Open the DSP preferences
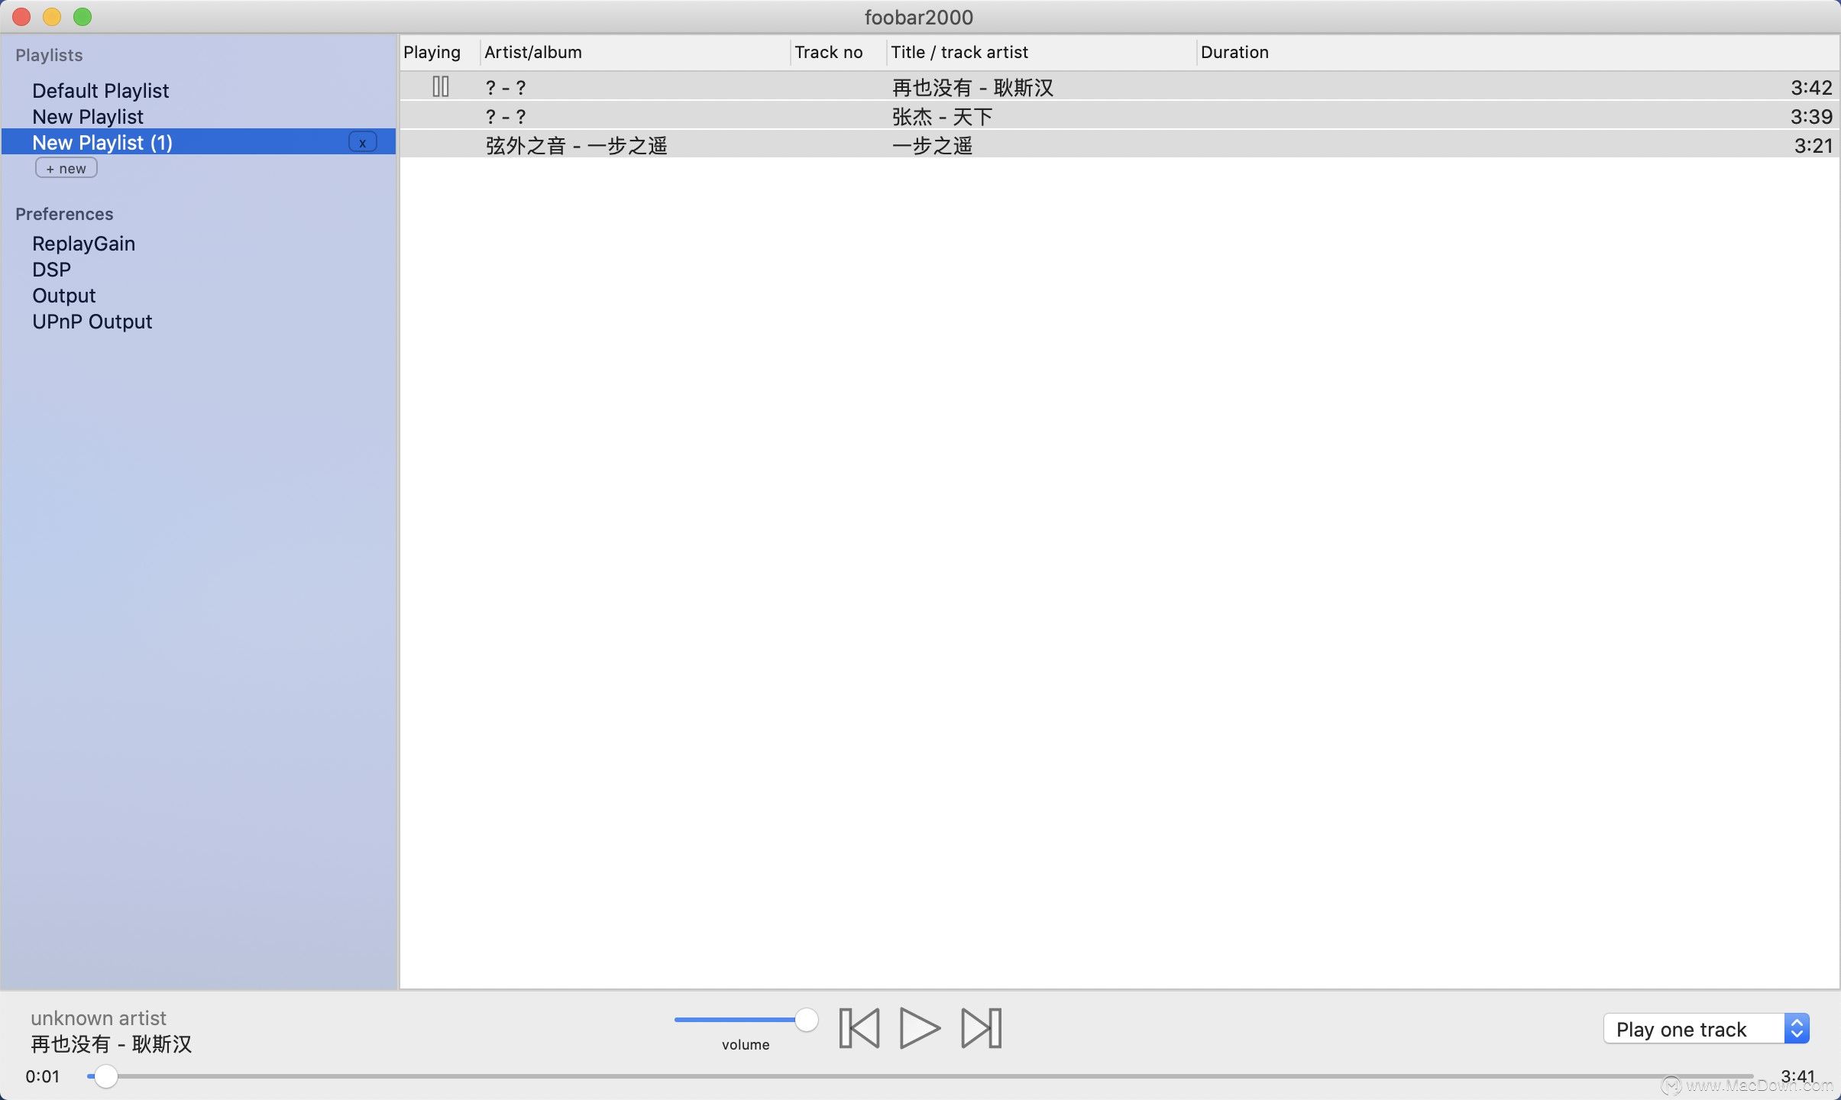The width and height of the screenshot is (1841, 1100). (50, 269)
